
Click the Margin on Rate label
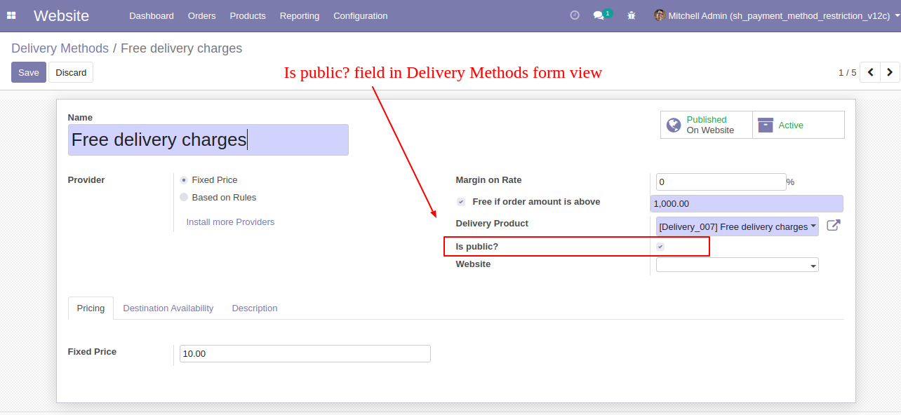click(x=488, y=180)
